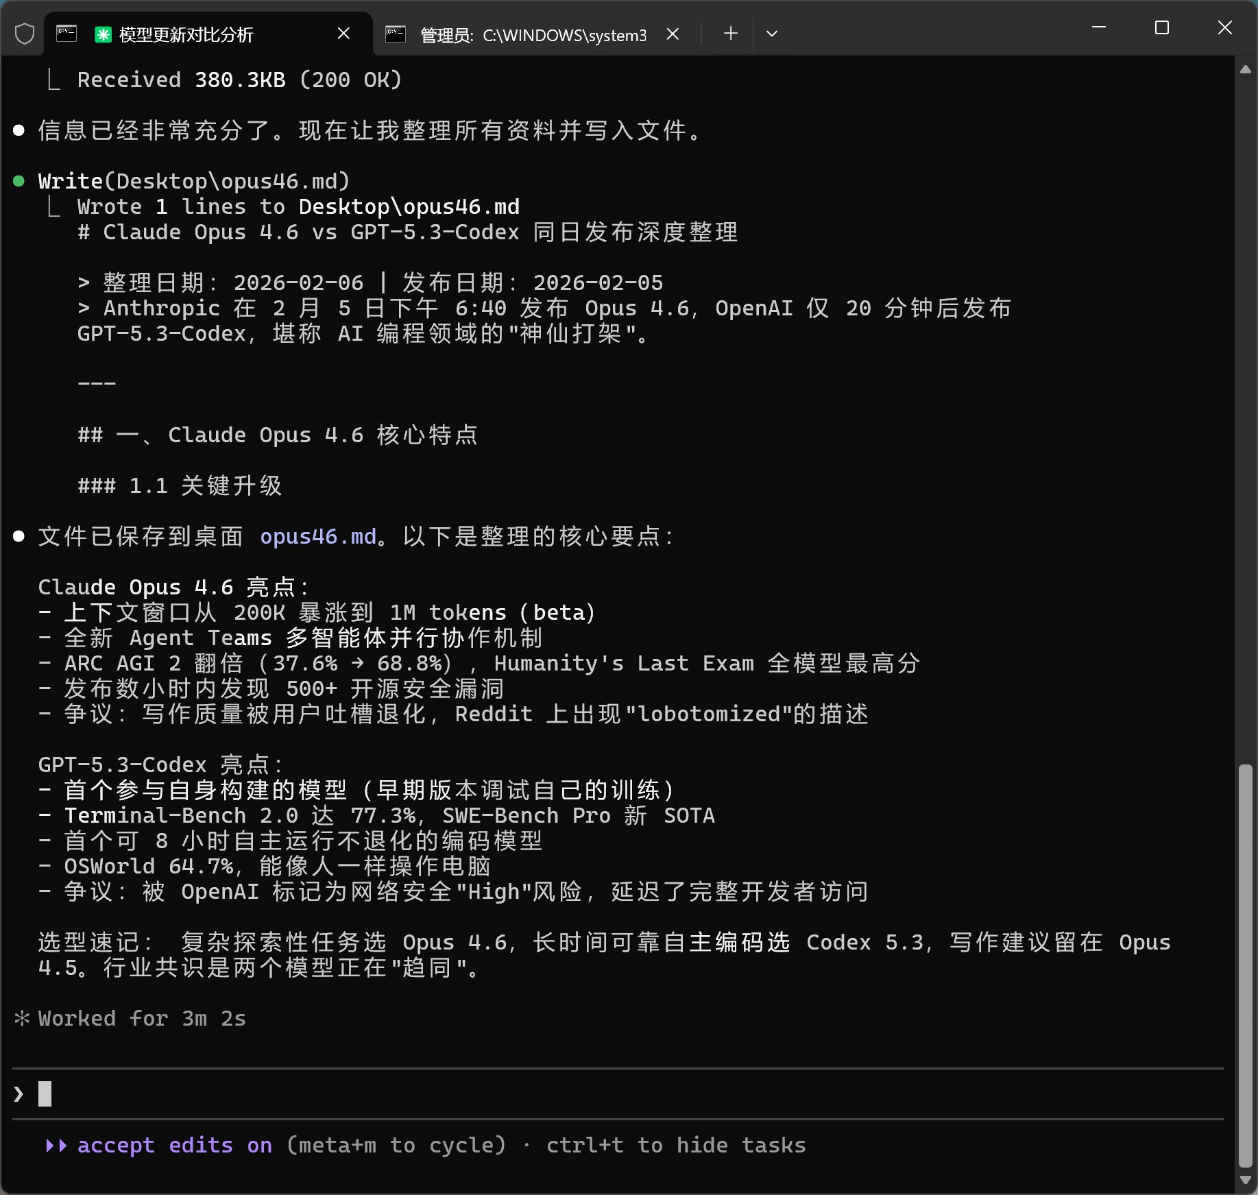The image size is (1258, 1195).
Task: Click the green status dot beside Write
Action: click(x=19, y=181)
